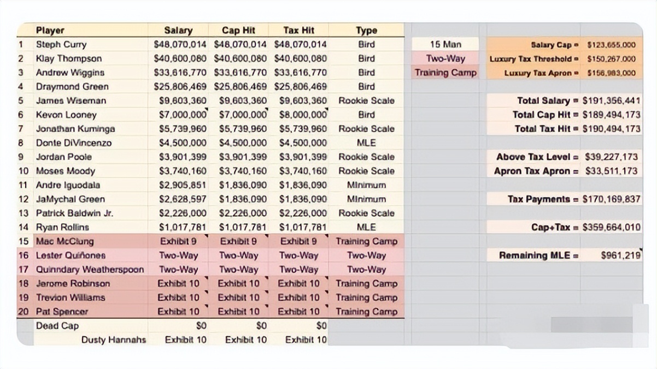Select the Steph Curry player cell

click(x=90, y=44)
